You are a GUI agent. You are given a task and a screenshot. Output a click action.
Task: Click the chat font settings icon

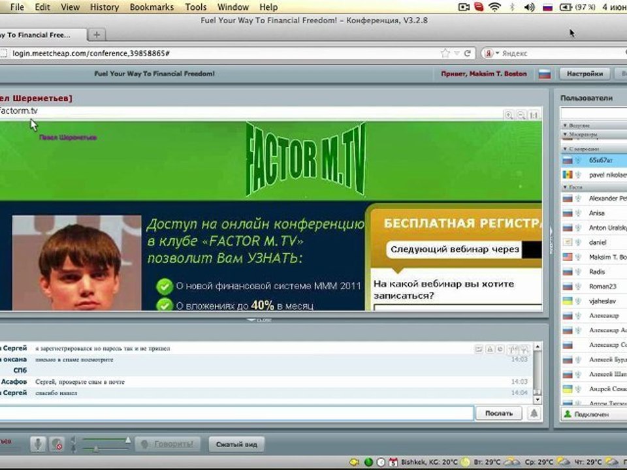click(x=513, y=349)
